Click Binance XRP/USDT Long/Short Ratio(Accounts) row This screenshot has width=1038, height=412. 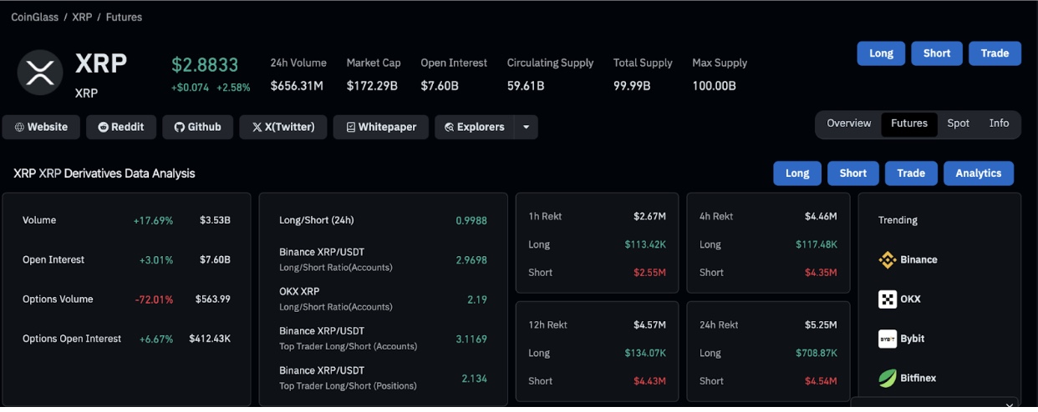click(383, 259)
